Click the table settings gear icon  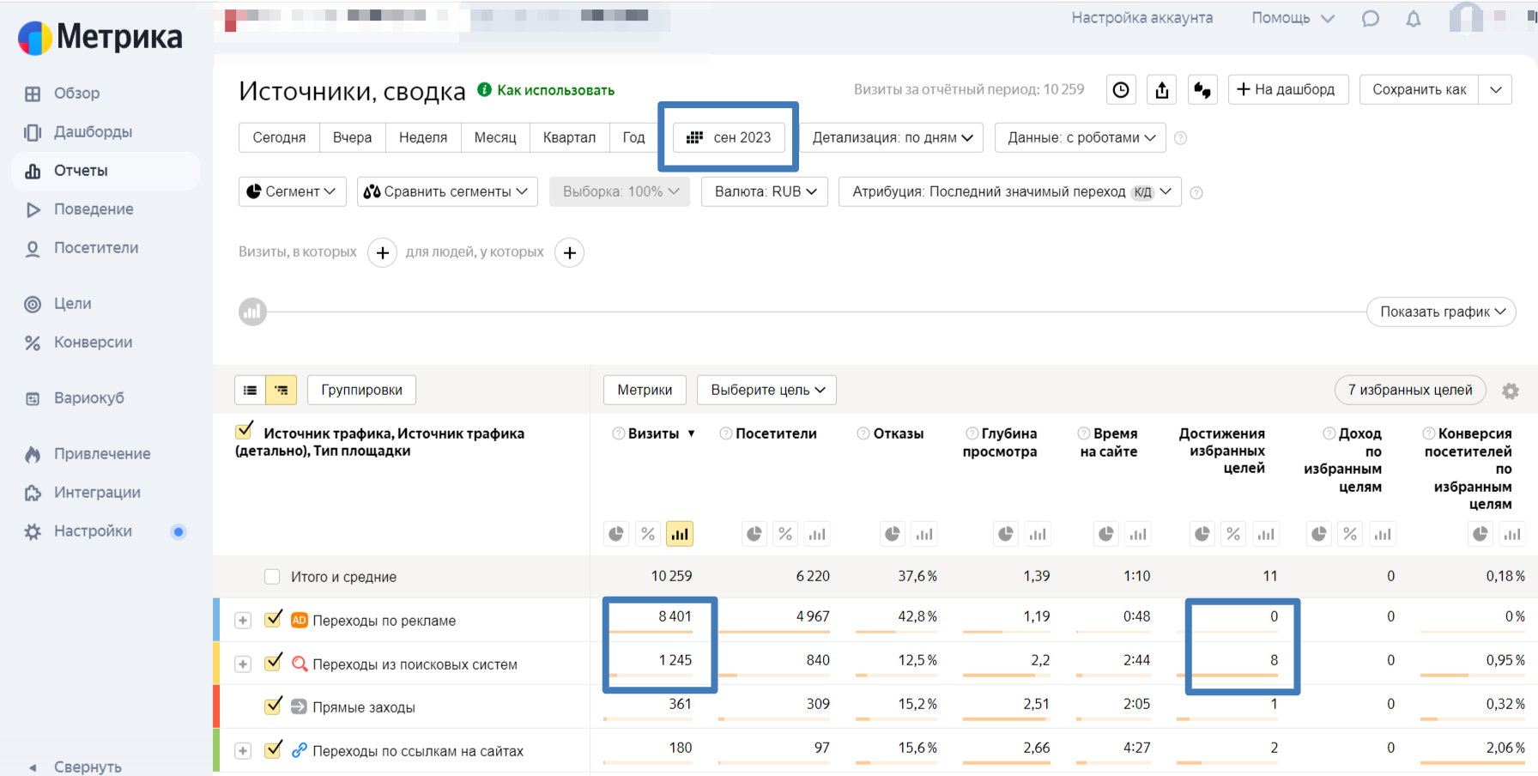1511,391
